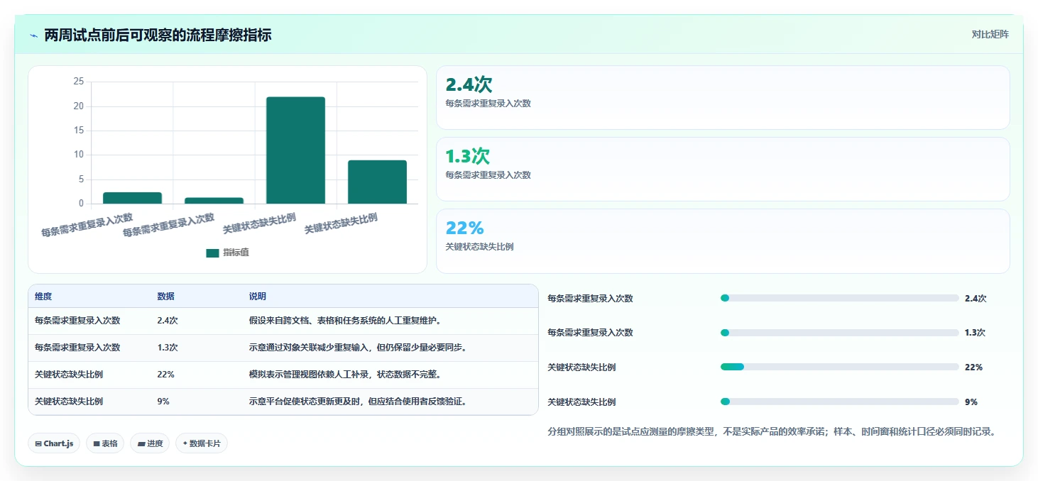Click the first chart bar at about 2.4

[132, 198]
